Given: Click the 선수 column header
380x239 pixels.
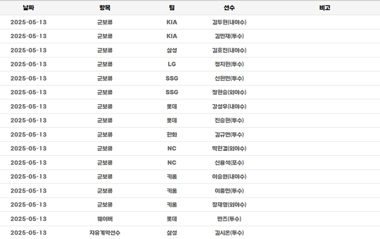Looking at the screenshot, I should pyautogui.click(x=229, y=8).
